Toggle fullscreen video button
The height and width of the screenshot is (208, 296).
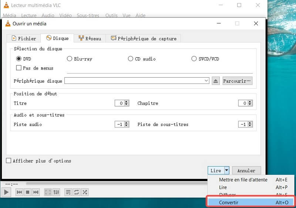pos(48,192)
